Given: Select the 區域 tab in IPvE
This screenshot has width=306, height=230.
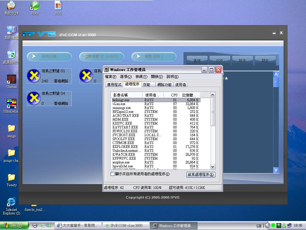Looking at the screenshot, I should pos(197,60).
